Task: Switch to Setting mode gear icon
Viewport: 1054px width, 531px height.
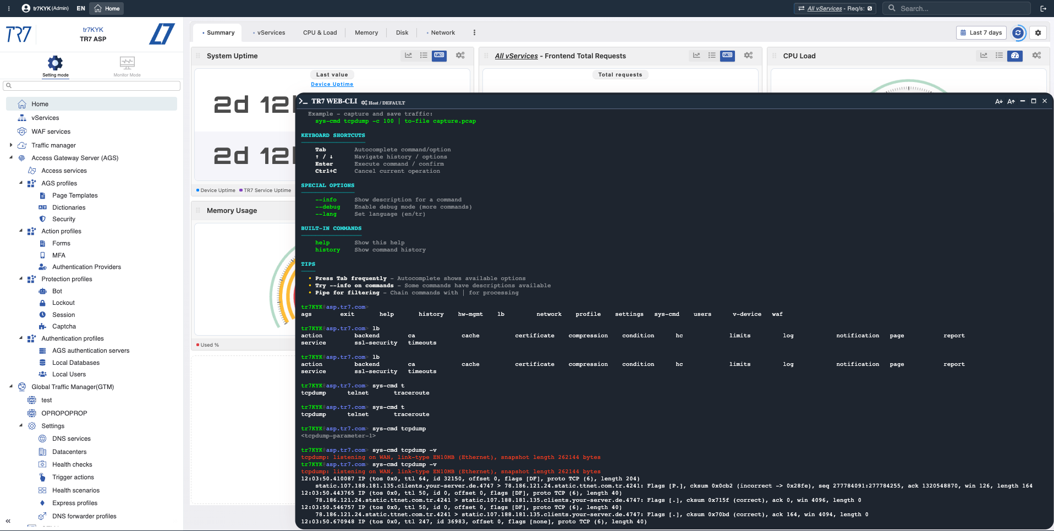Action: (55, 63)
